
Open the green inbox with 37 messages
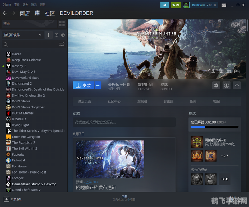pyautogui.click(x=176, y=5)
